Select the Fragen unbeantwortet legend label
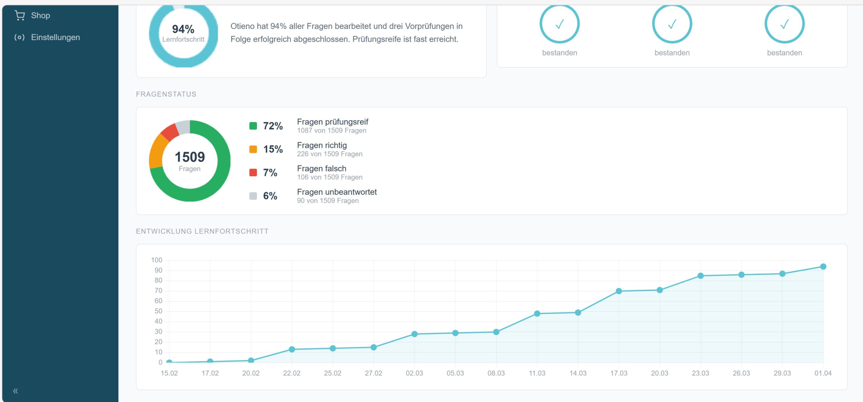Image resolution: width=863 pixels, height=402 pixels. [337, 192]
